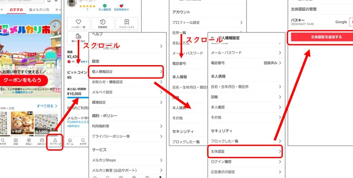Image resolution: width=353 pixels, height=178 pixels.
Task: Expand メルカリ教室 (出品サポート) chevron
Action: click(161, 170)
